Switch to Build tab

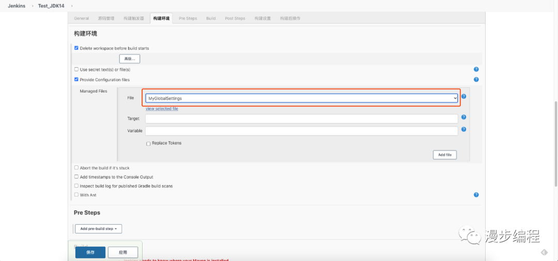211,18
